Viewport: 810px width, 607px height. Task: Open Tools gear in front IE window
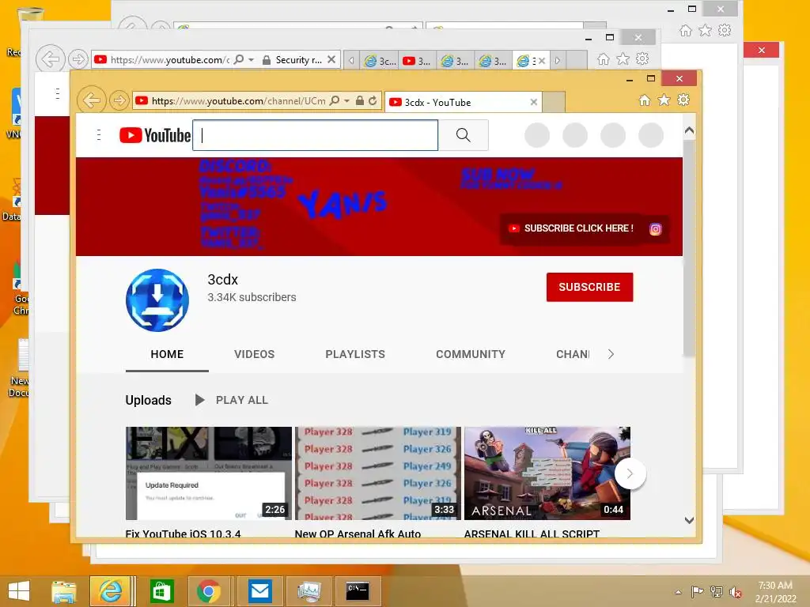(683, 100)
